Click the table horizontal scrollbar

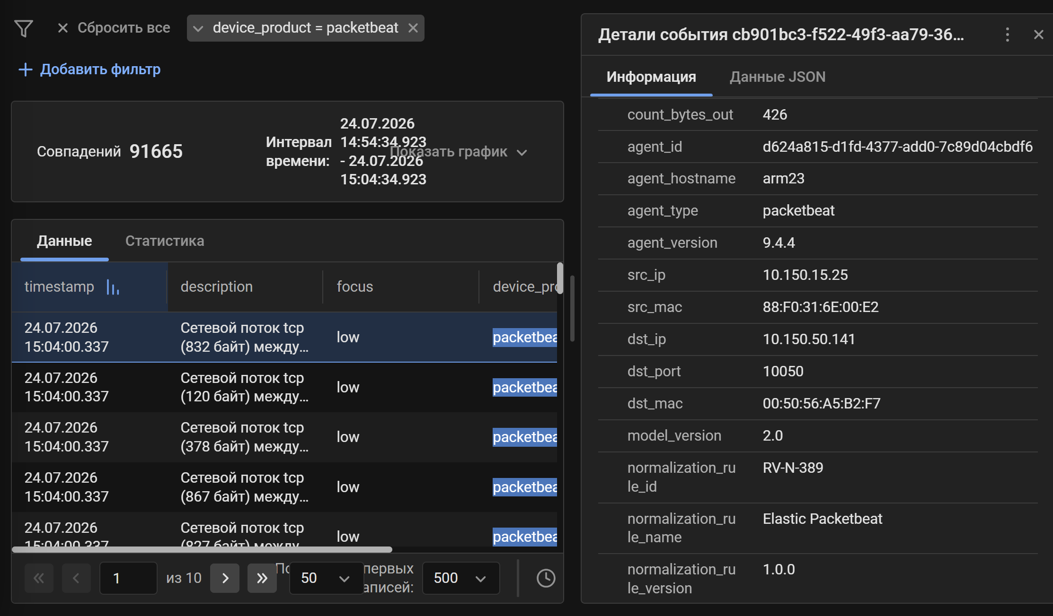[x=202, y=550]
